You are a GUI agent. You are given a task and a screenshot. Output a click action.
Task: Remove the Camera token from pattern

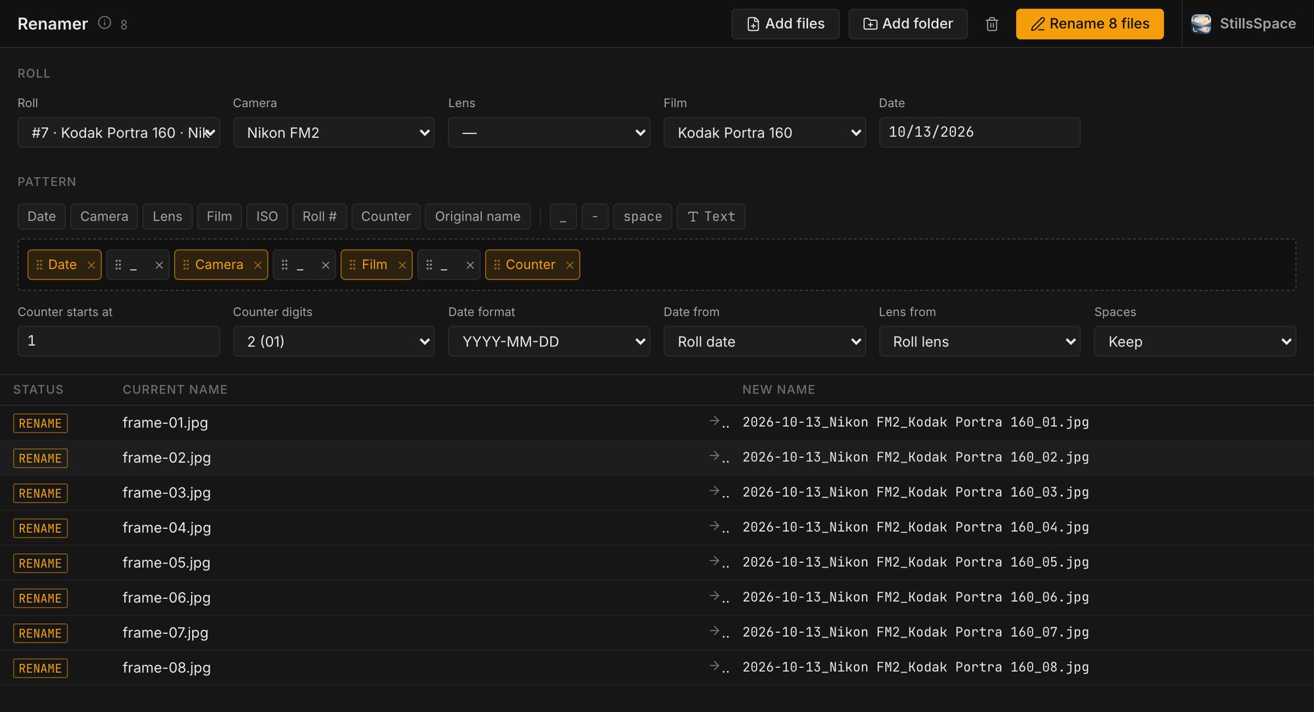pos(258,265)
